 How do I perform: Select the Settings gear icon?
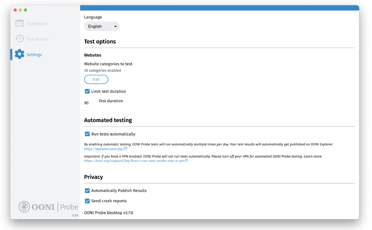(x=19, y=54)
